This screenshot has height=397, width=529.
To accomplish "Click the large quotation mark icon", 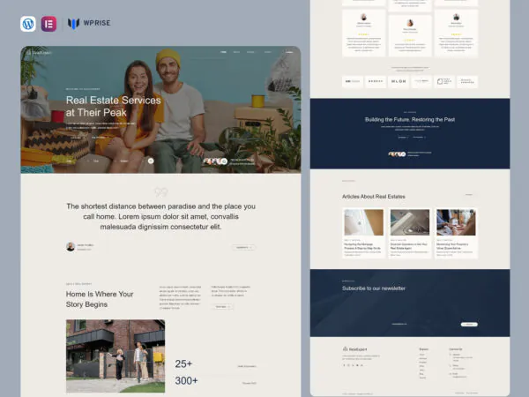I will (160, 191).
